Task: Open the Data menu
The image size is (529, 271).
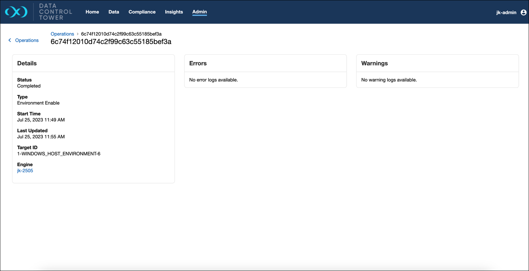Action: click(114, 12)
